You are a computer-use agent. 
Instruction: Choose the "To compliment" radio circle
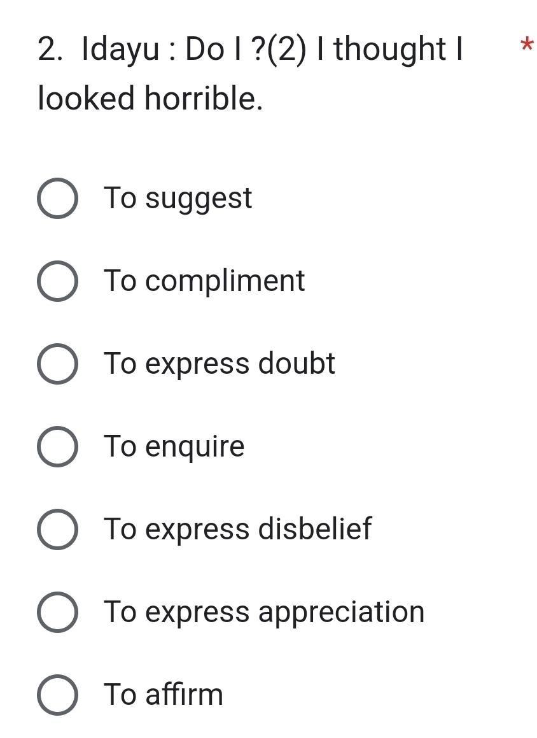click(58, 281)
